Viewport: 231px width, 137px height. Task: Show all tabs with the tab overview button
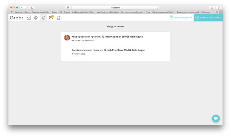[x=219, y=7]
